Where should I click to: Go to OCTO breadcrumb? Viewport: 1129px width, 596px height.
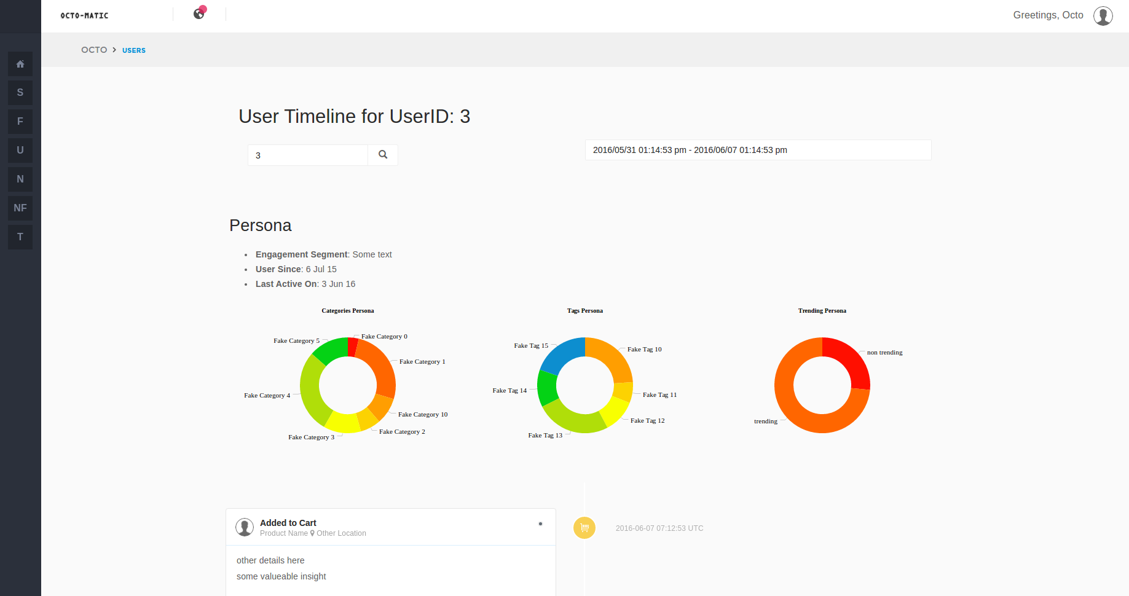[94, 50]
